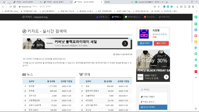Open the screen capture camera tool

181,7
